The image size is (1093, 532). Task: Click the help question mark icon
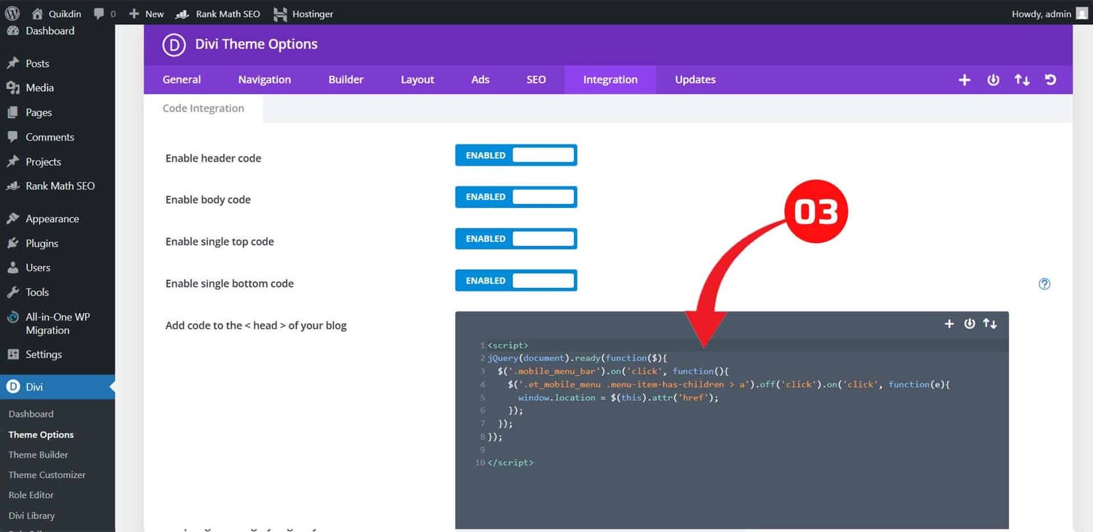[x=1044, y=284]
